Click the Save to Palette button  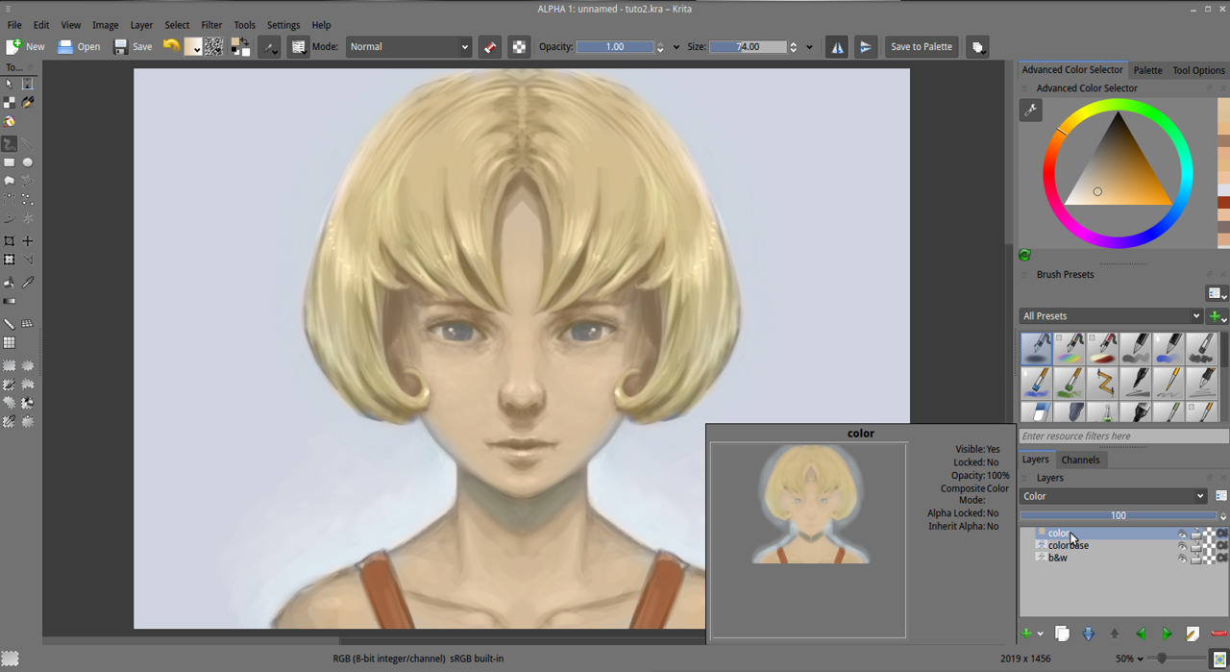[921, 46]
